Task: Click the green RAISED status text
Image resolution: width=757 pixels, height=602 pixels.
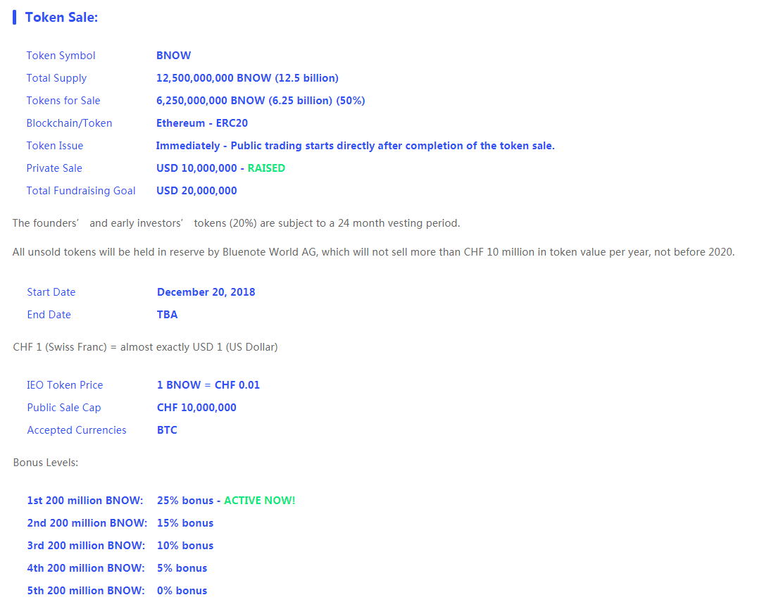Action: (266, 168)
